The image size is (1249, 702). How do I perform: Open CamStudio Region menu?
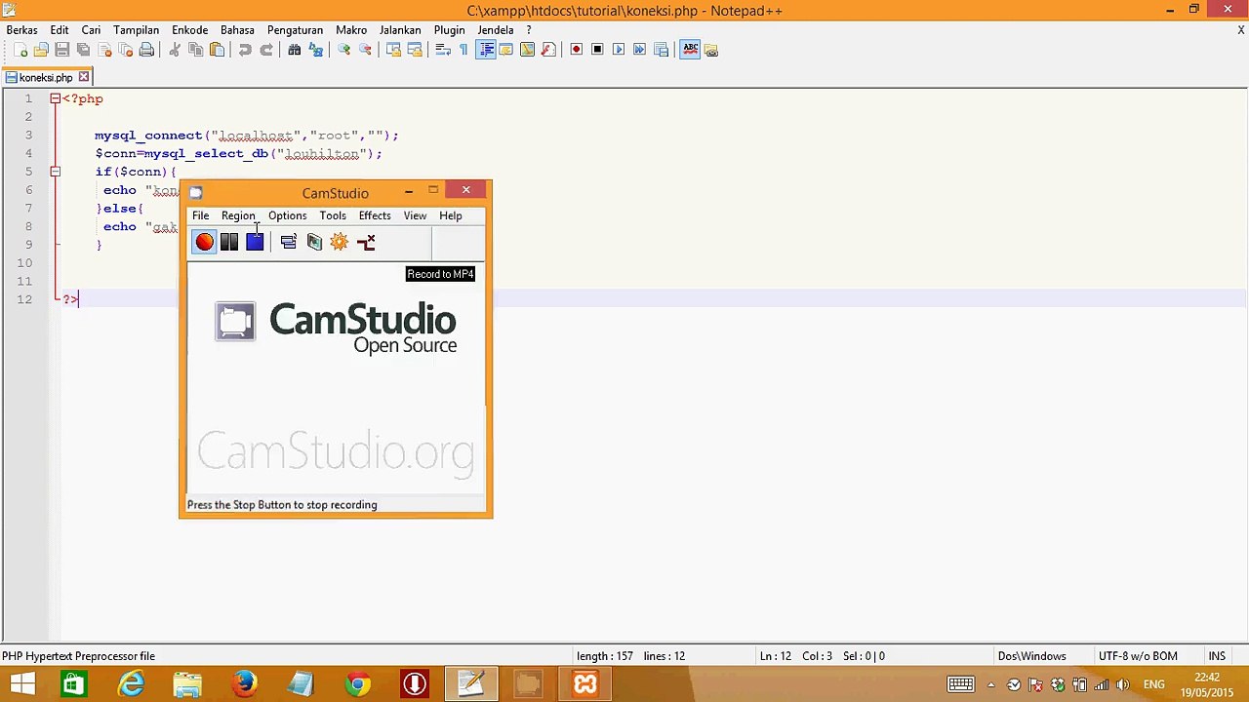tap(238, 215)
